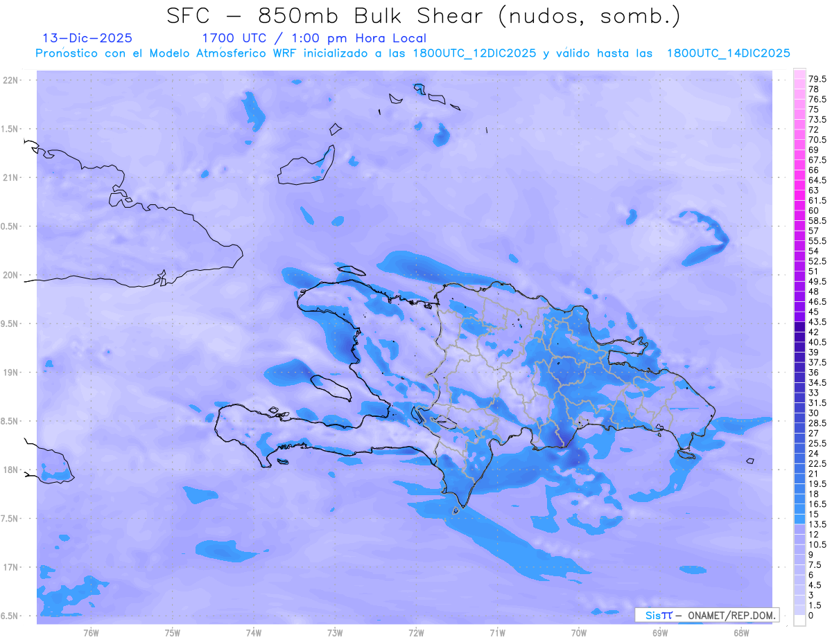Click the 36 colorbar value label
The width and height of the screenshot is (832, 642).
click(x=813, y=372)
